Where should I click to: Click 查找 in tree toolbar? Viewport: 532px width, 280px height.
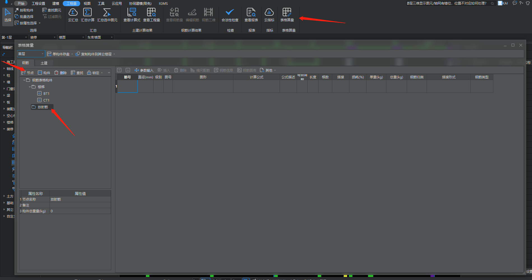[x=77, y=73]
